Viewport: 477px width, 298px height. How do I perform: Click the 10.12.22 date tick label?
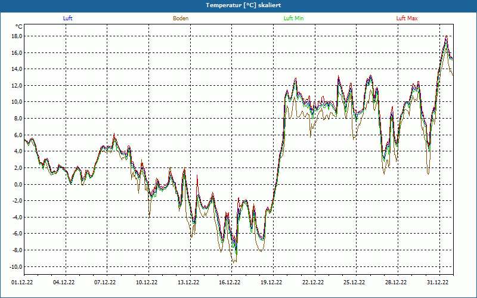point(147,283)
